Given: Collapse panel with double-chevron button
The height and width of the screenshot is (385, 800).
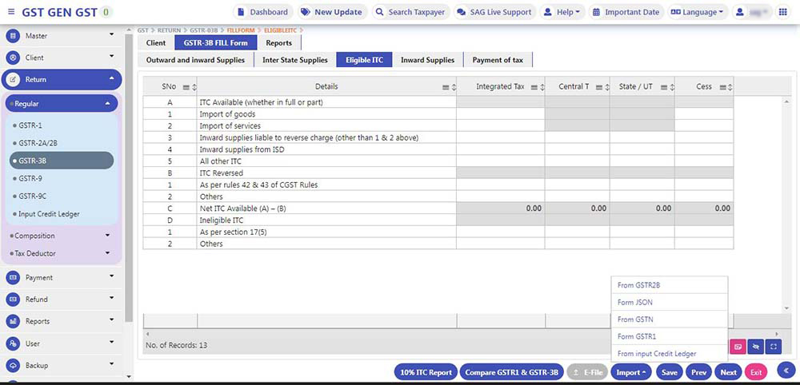Looking at the screenshot, I should coord(786,370).
